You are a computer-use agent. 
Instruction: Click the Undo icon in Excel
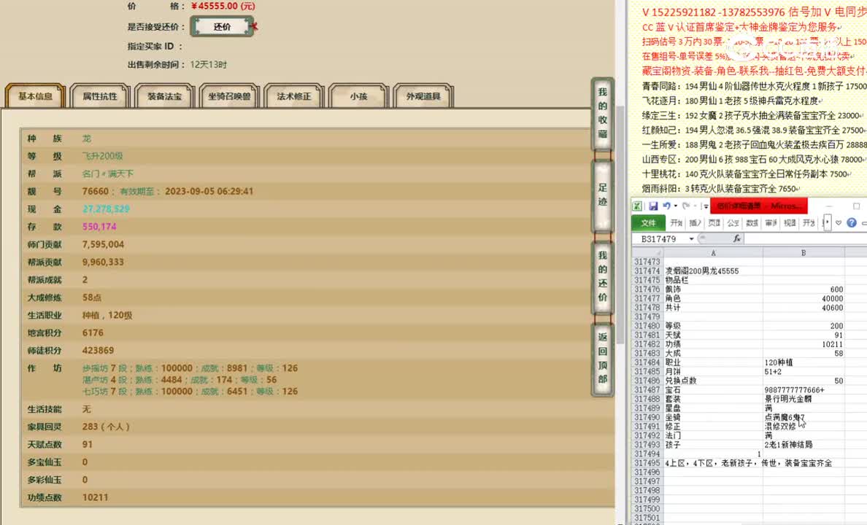(x=668, y=206)
